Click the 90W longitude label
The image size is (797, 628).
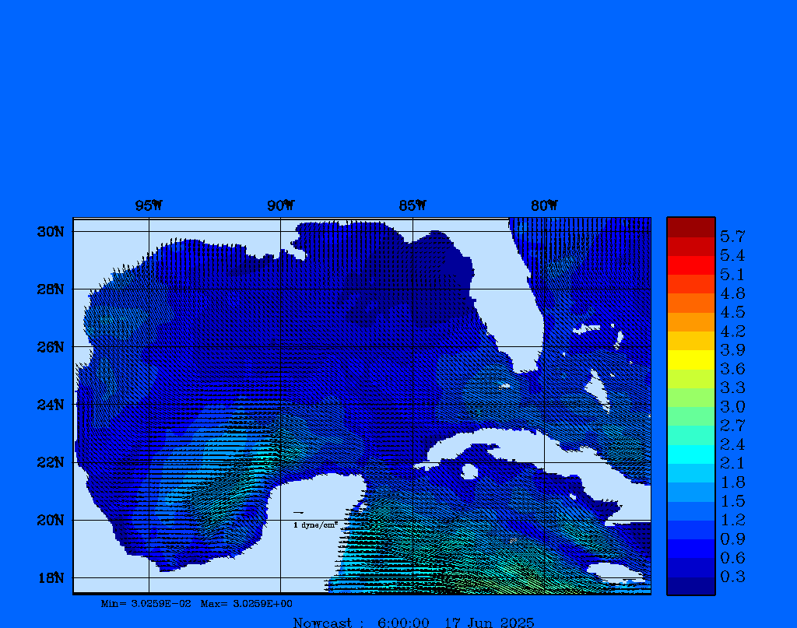coord(280,205)
